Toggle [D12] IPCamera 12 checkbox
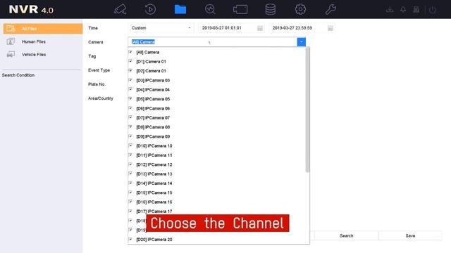This screenshot has width=451, height=253. 130,164
